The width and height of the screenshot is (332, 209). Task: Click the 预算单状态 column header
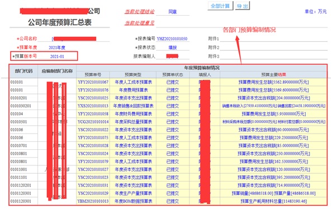[173, 75]
